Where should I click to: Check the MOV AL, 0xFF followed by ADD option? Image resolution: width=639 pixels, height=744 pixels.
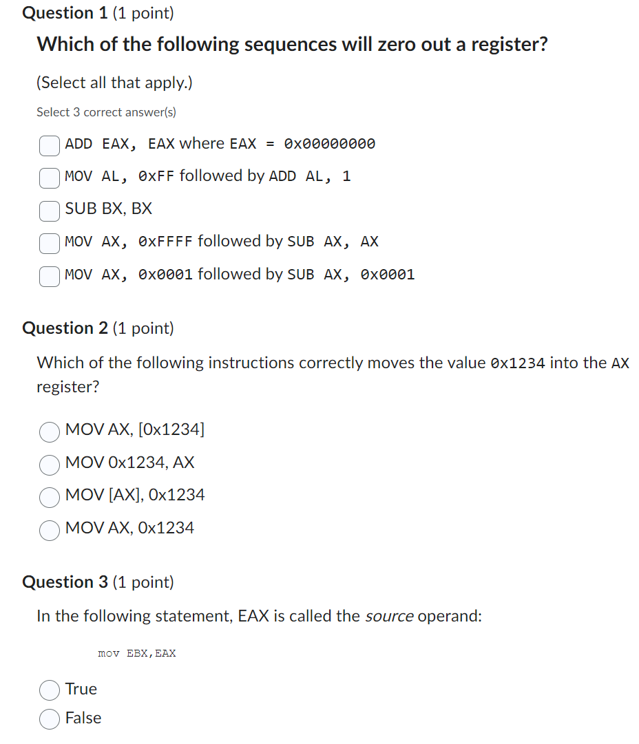[49, 178]
